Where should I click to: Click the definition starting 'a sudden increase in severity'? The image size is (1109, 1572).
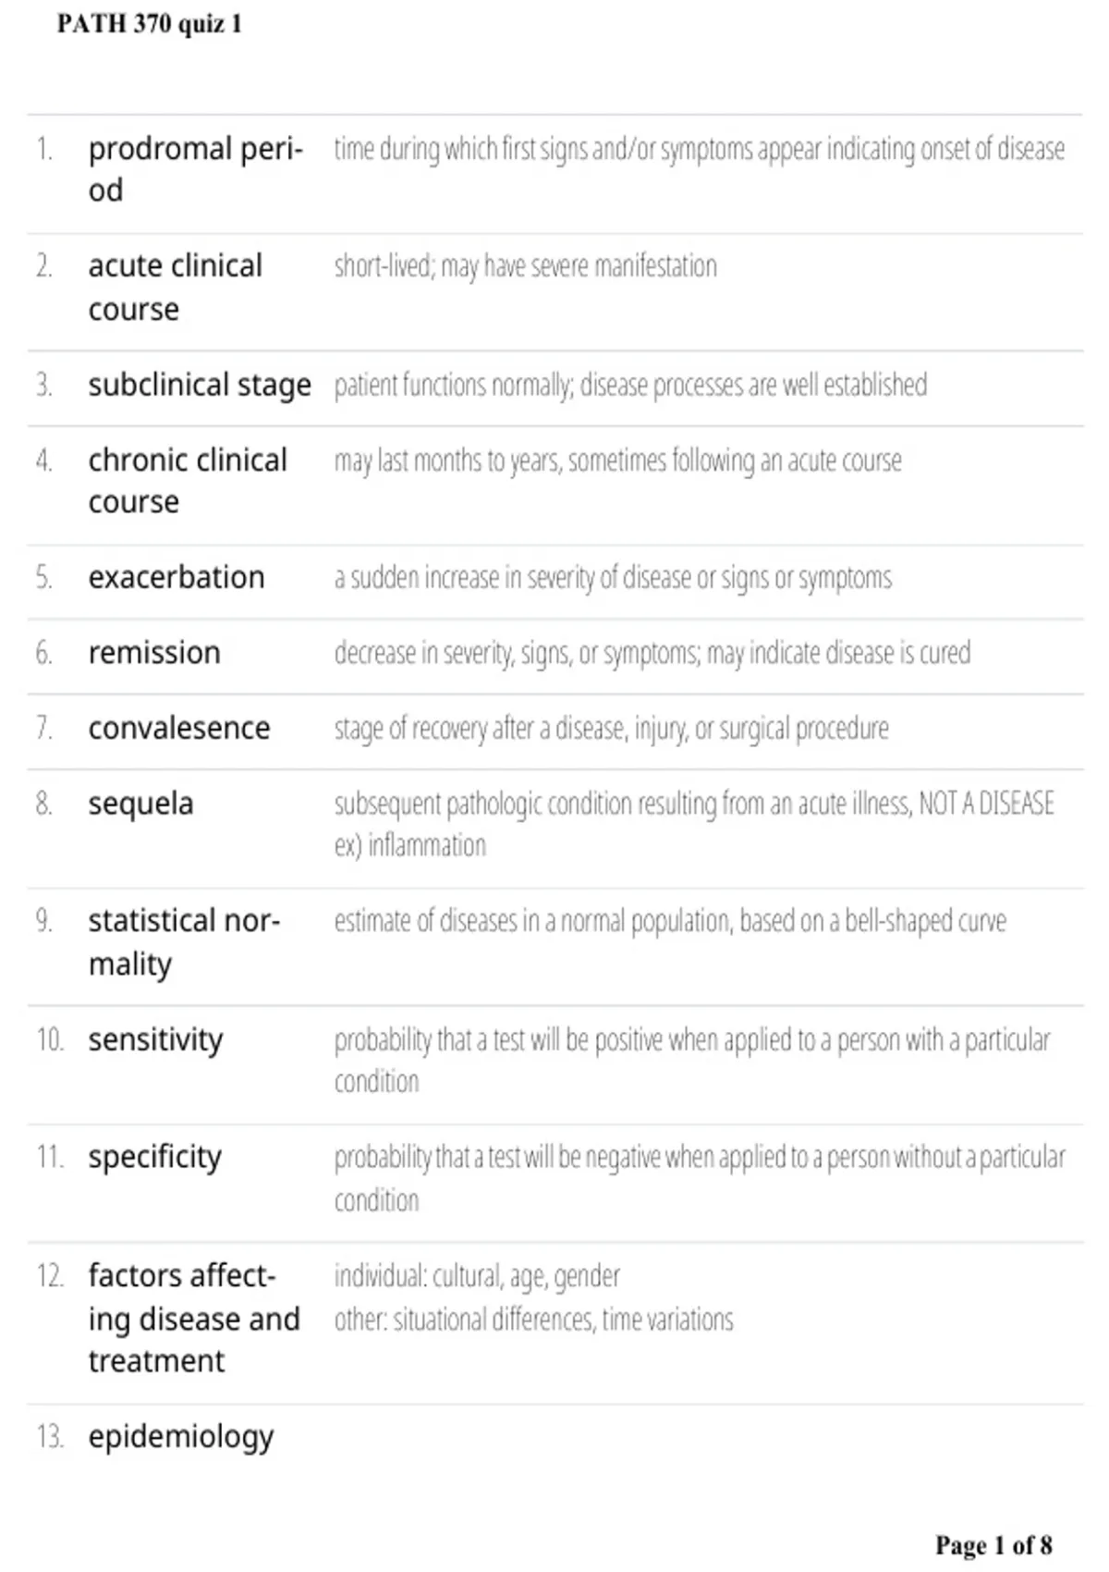pyautogui.click(x=613, y=578)
